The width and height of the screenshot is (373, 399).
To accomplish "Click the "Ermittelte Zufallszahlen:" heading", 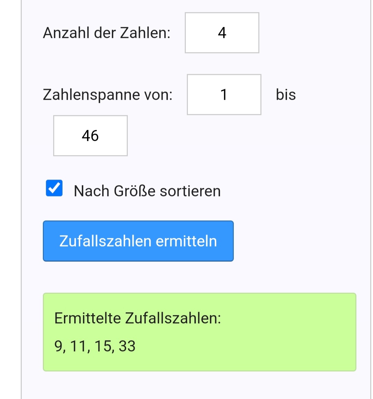I will pos(137,318).
